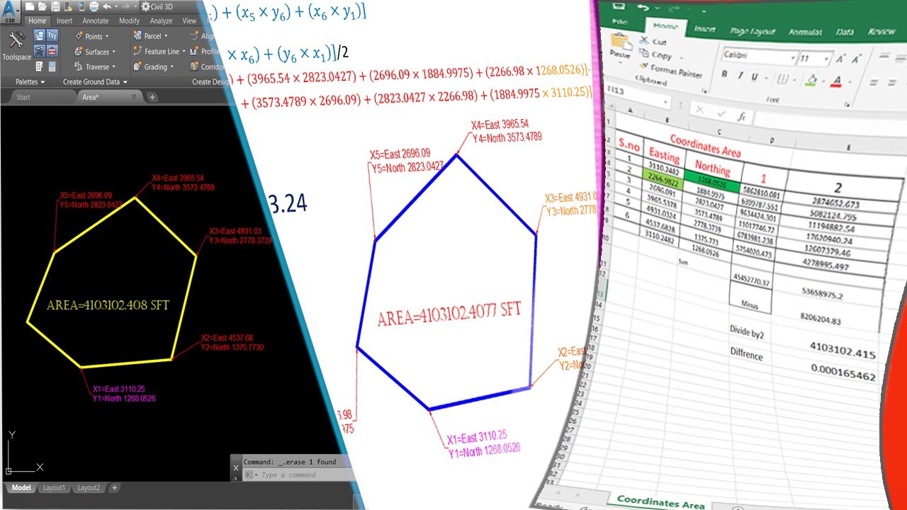Click the Type a command input field
The image size is (907, 510).
[298, 475]
